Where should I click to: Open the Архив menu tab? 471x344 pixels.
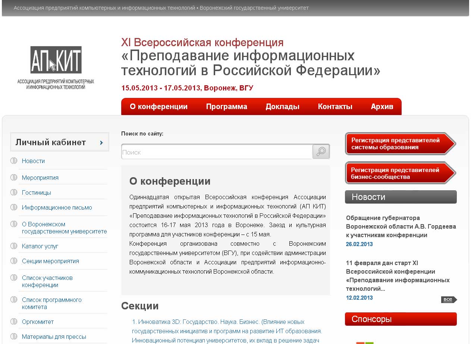point(382,106)
